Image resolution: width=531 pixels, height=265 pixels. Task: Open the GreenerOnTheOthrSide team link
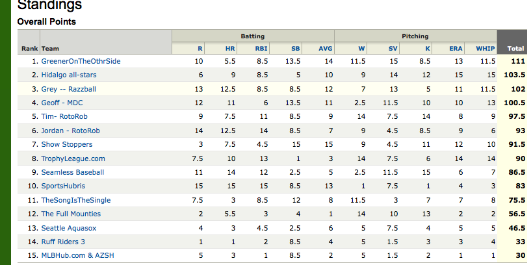pos(81,61)
